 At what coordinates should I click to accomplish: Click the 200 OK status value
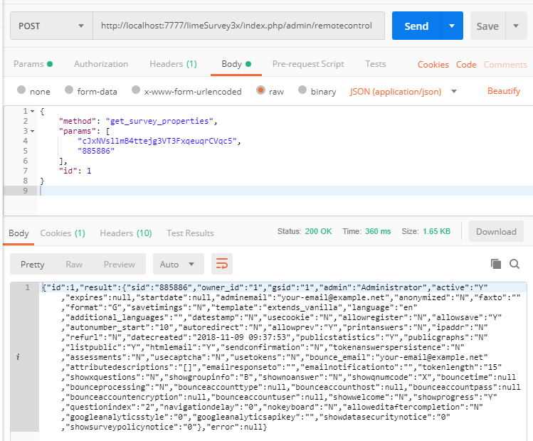coord(318,231)
